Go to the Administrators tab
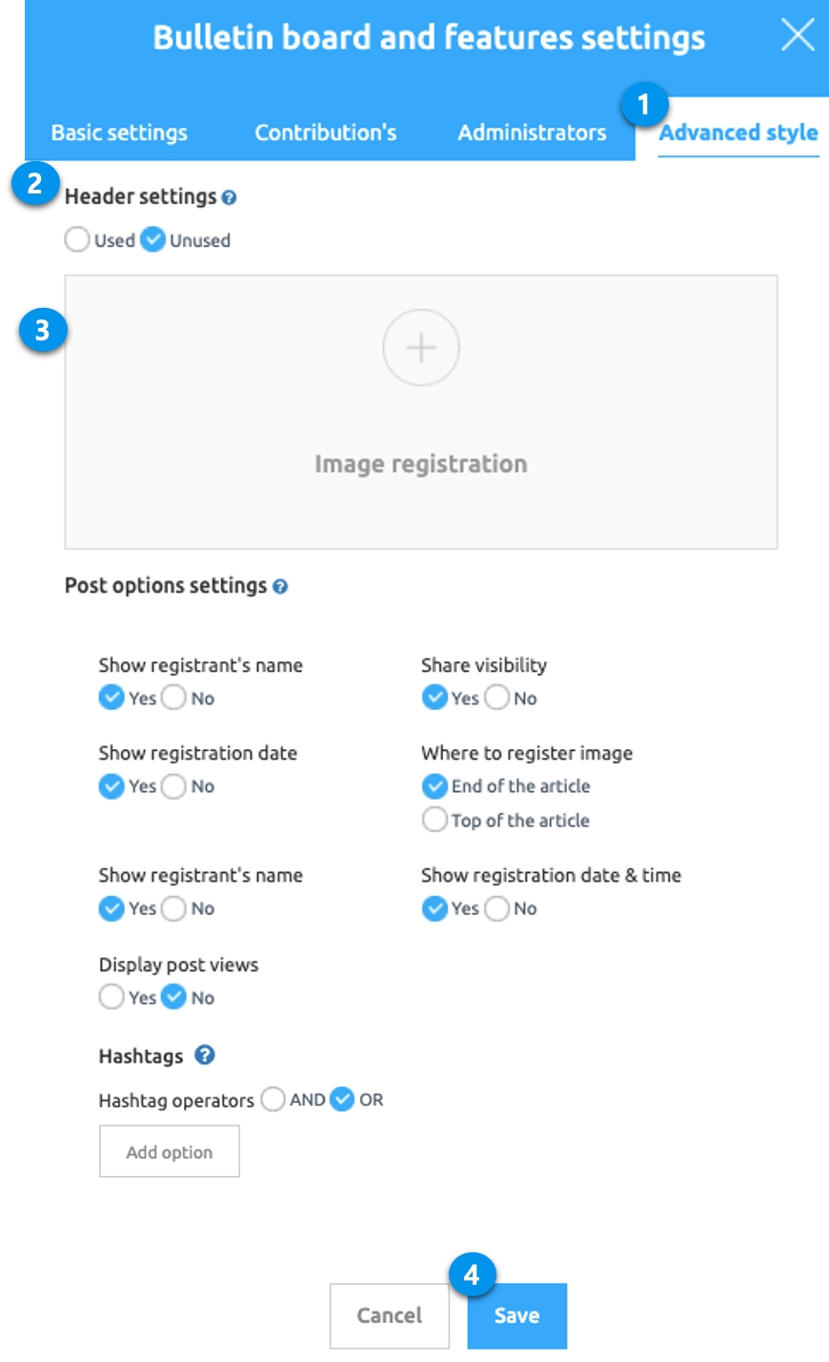Viewport: 829px width, 1362px height. (532, 132)
